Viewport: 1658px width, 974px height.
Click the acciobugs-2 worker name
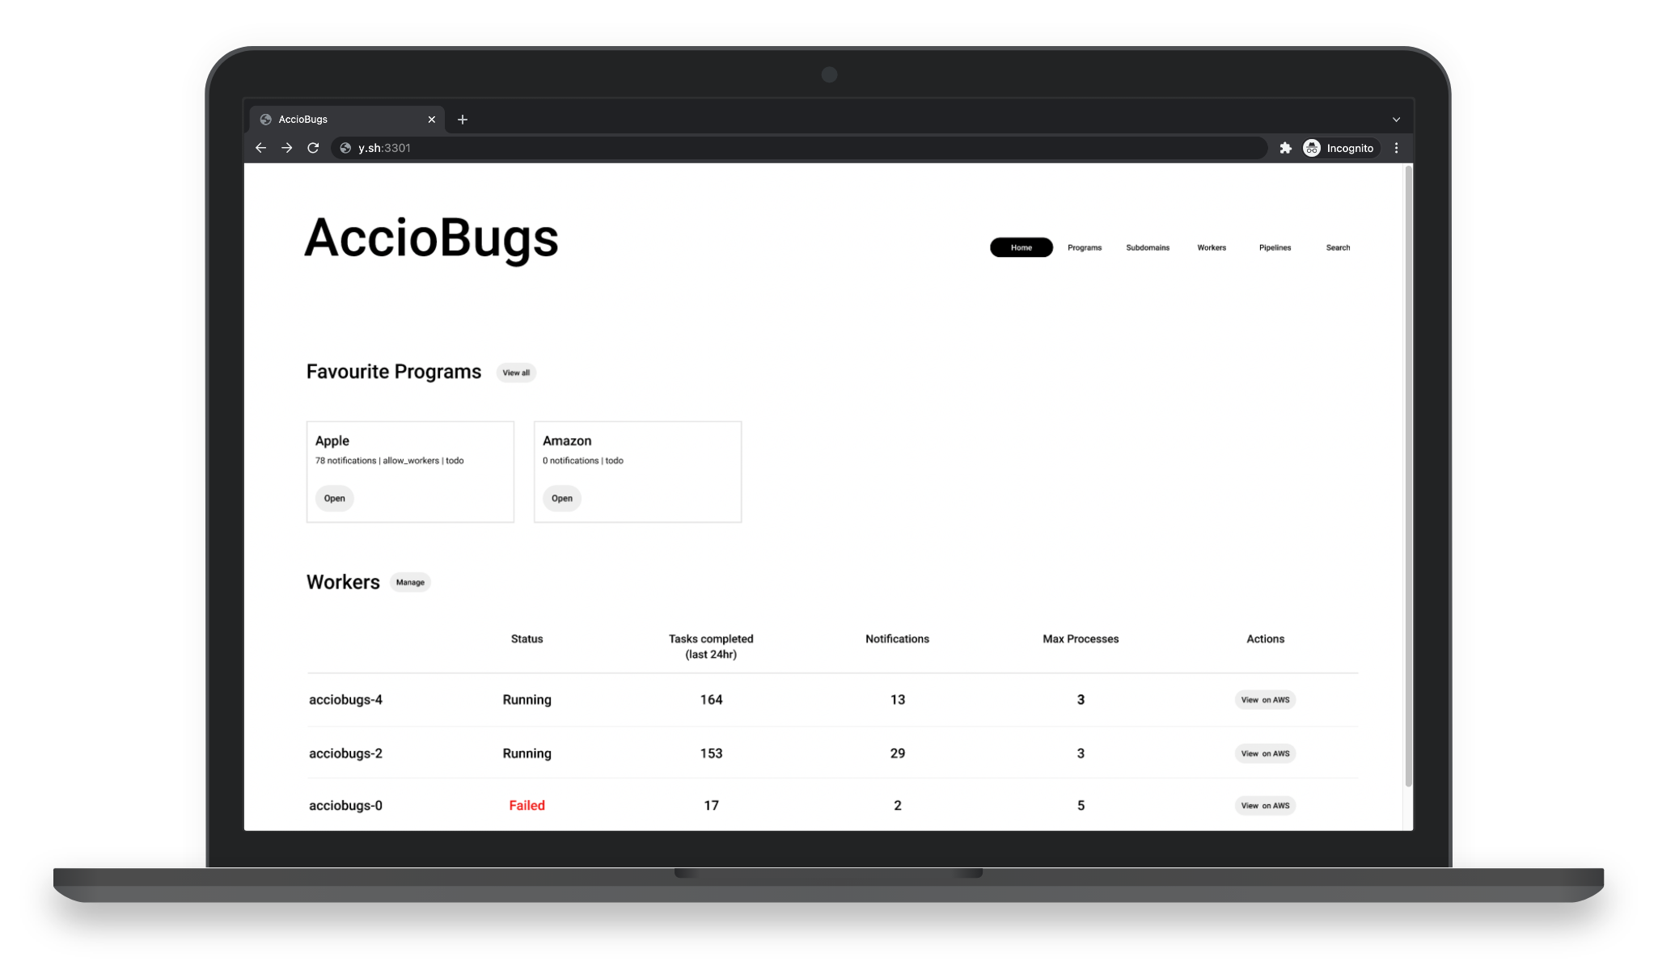click(x=345, y=753)
